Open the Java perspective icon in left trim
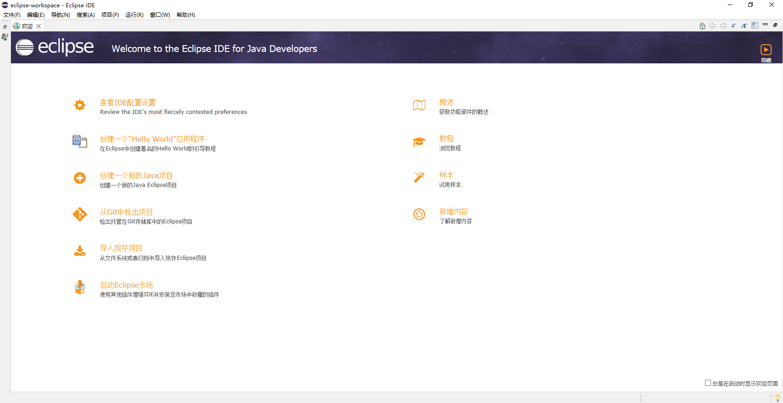 5,37
